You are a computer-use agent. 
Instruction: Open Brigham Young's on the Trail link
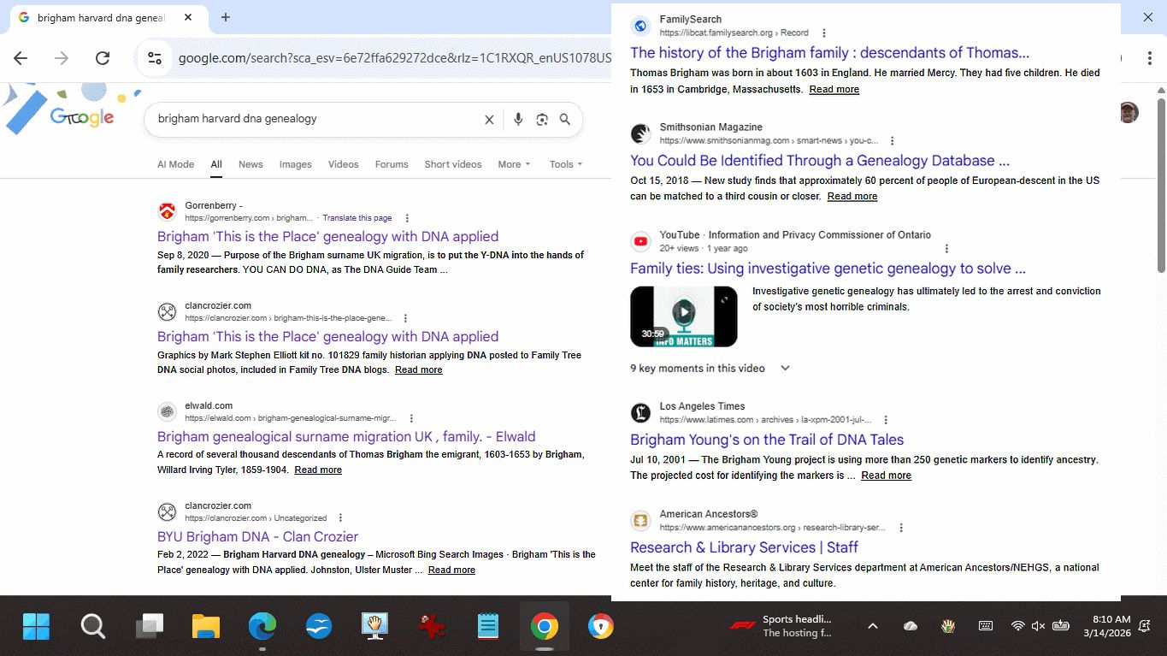(766, 440)
